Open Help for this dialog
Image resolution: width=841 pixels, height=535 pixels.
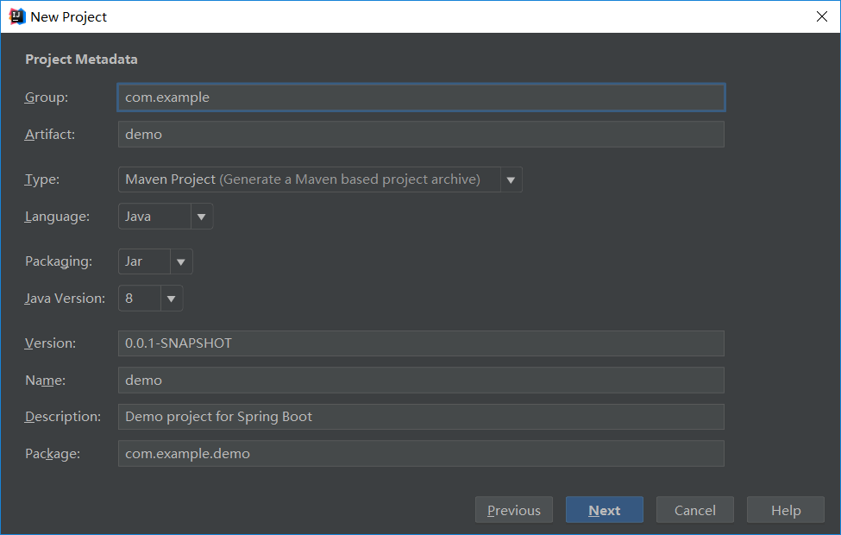point(786,510)
